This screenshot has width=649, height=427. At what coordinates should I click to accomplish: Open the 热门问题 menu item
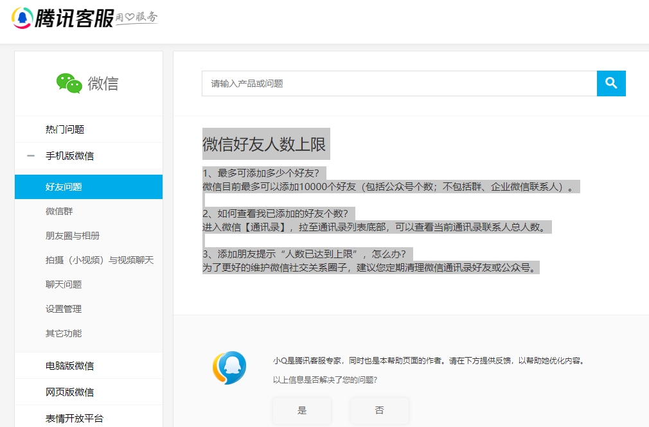[x=89, y=130]
